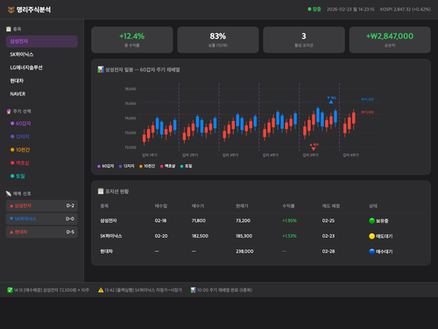
Task: Toggle the 10천간 legend entry under the chart
Action: [147, 166]
